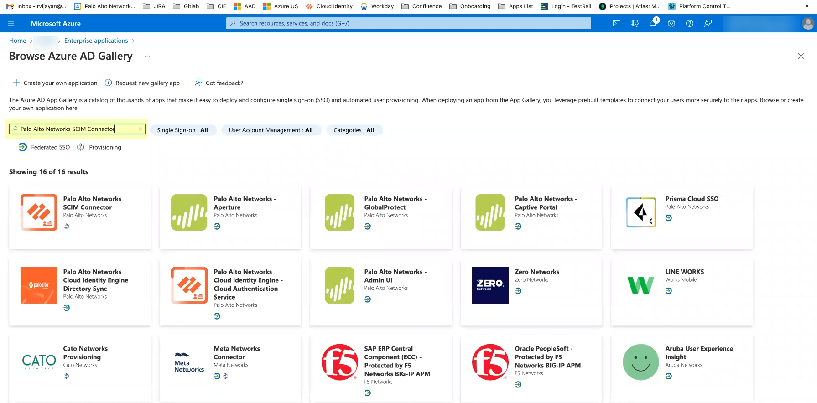Go to the Home breadcrumb

tap(18, 41)
